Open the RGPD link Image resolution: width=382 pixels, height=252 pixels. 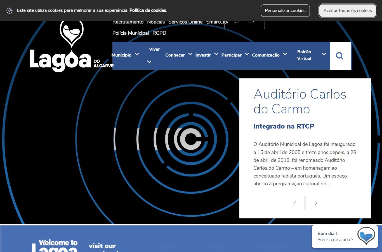pyautogui.click(x=159, y=33)
